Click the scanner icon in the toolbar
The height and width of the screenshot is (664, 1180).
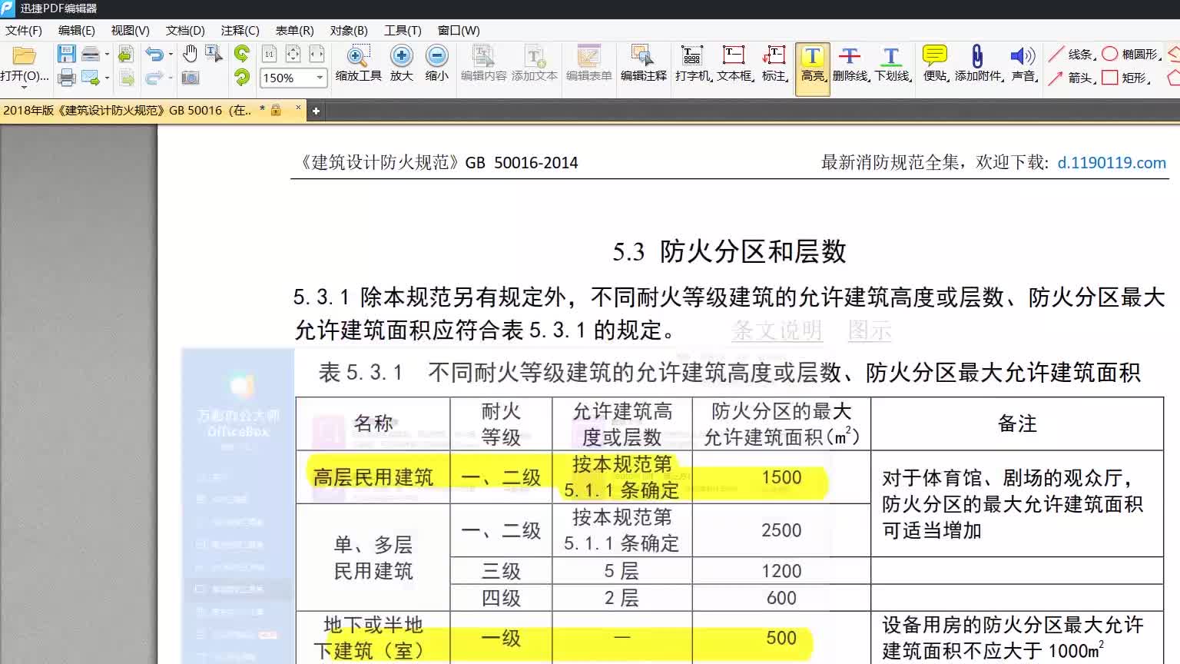pos(91,54)
